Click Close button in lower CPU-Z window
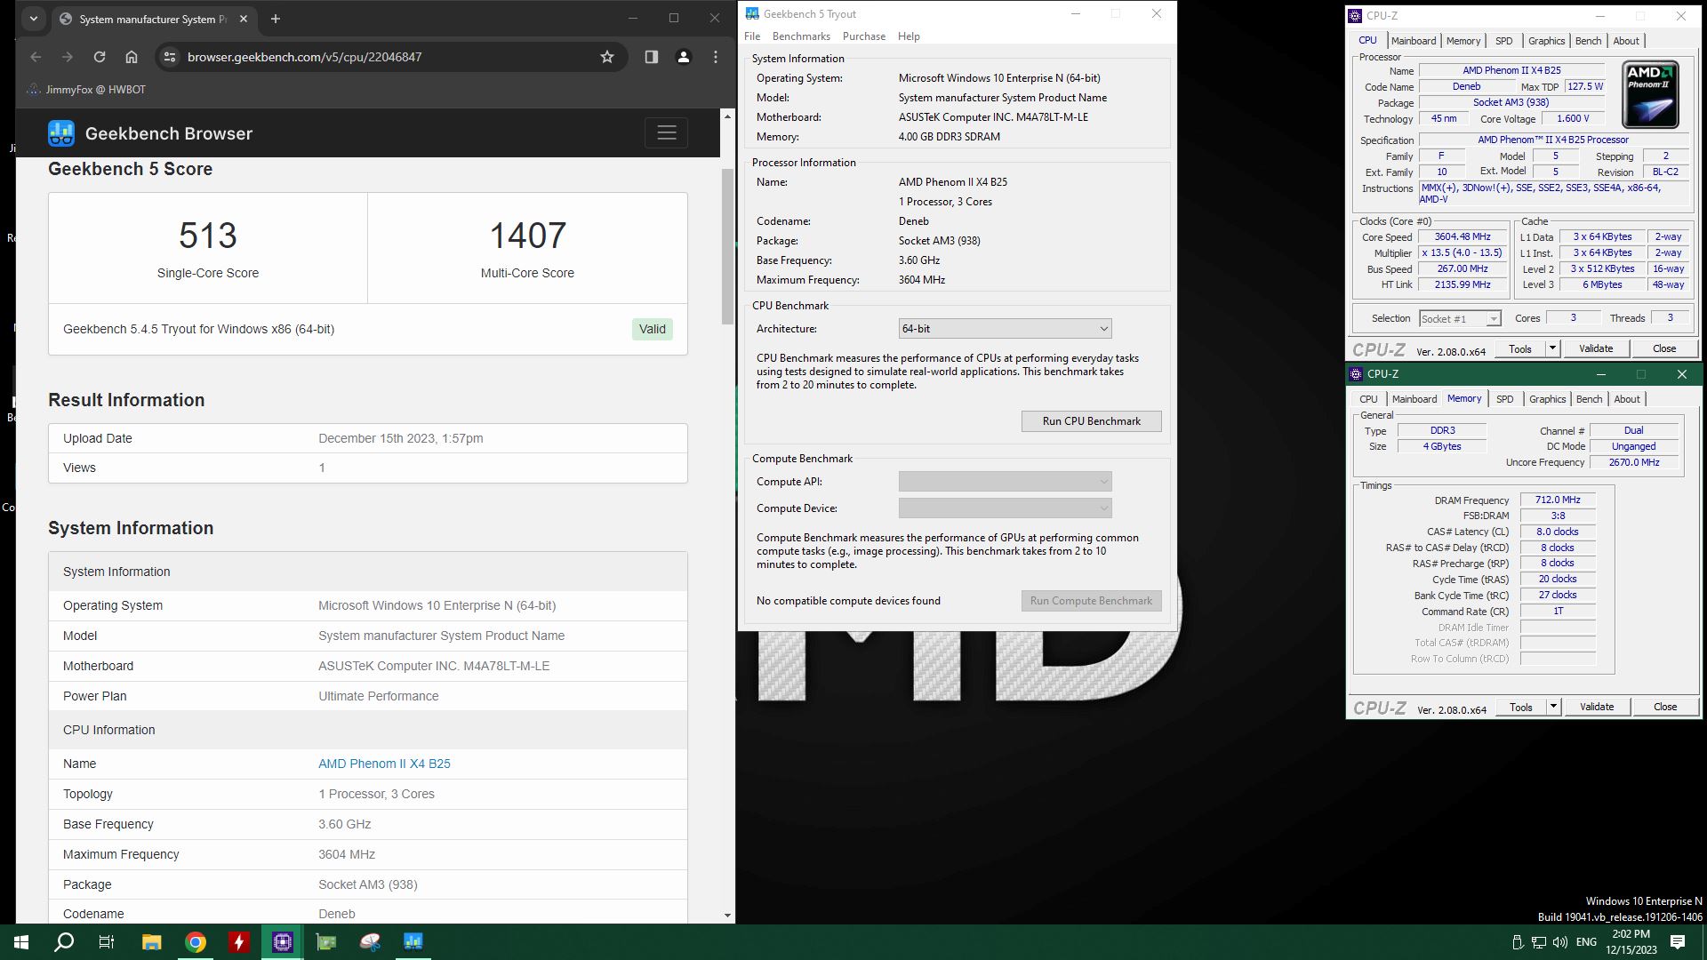This screenshot has width=1707, height=960. (1665, 707)
